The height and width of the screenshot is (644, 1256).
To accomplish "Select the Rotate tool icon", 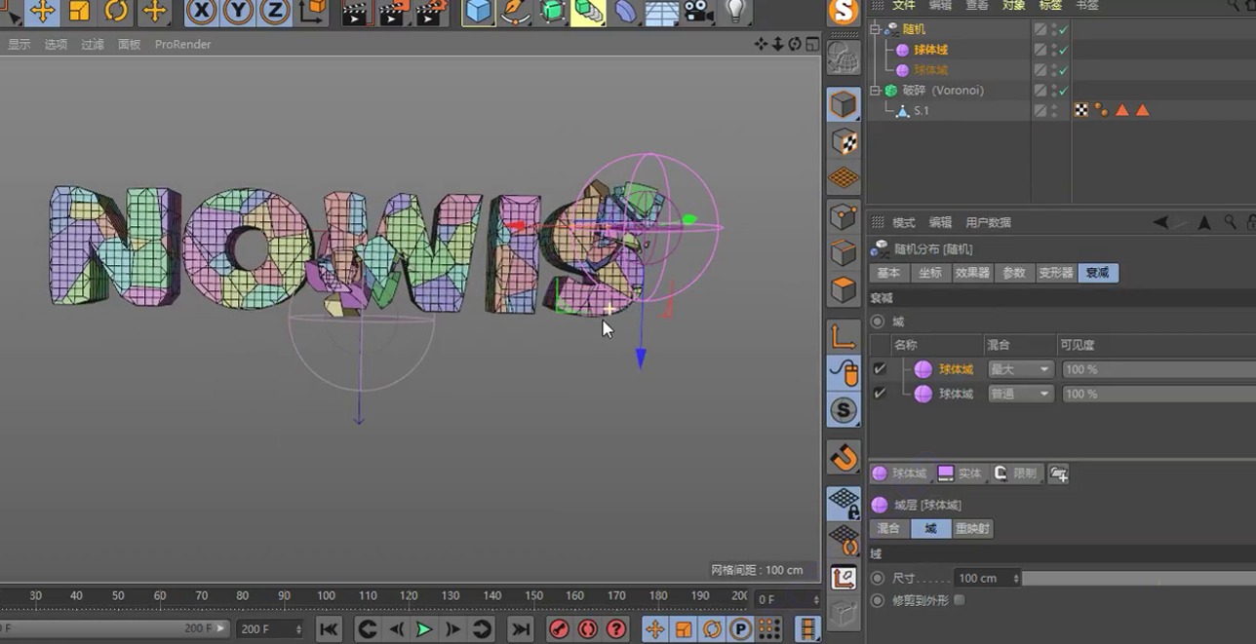I will [x=116, y=12].
